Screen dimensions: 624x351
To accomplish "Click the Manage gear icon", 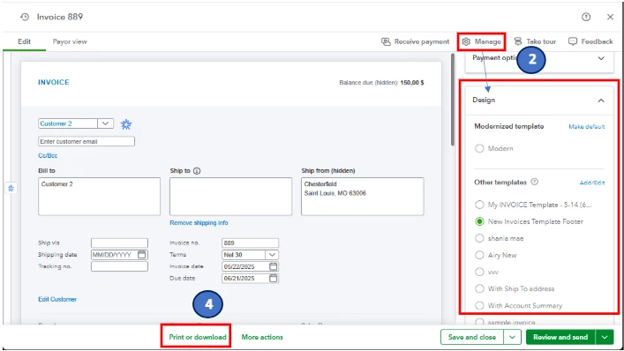I will click(x=466, y=41).
